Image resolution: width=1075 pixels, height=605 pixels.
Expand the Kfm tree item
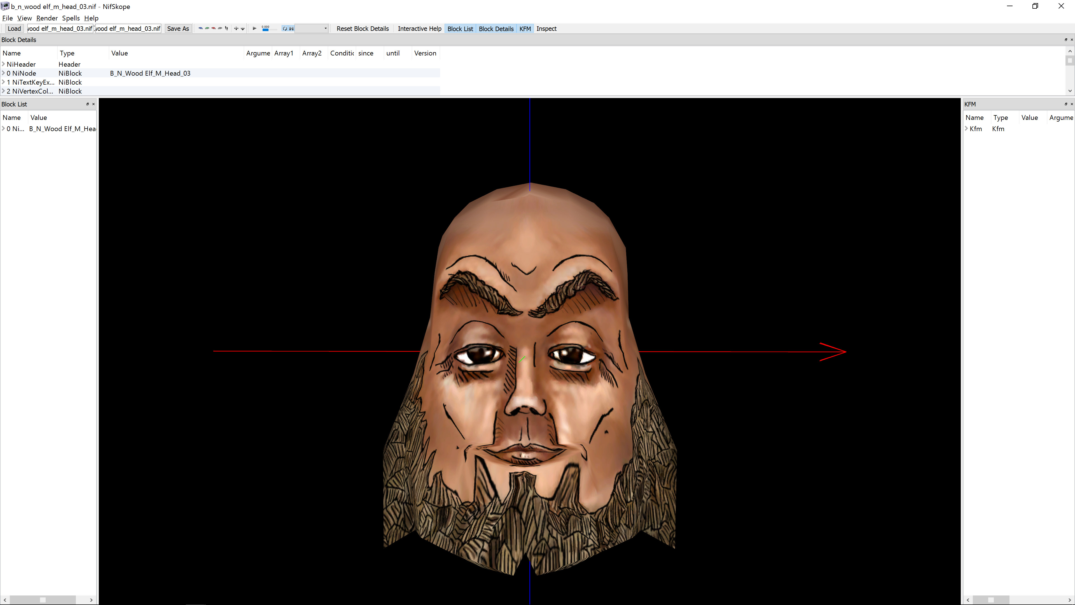click(966, 129)
